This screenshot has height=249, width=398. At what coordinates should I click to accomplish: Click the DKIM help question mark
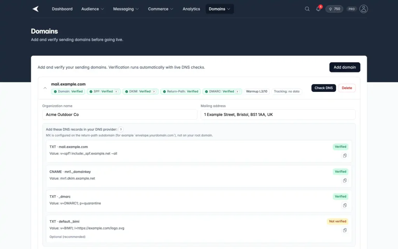[x=154, y=92]
